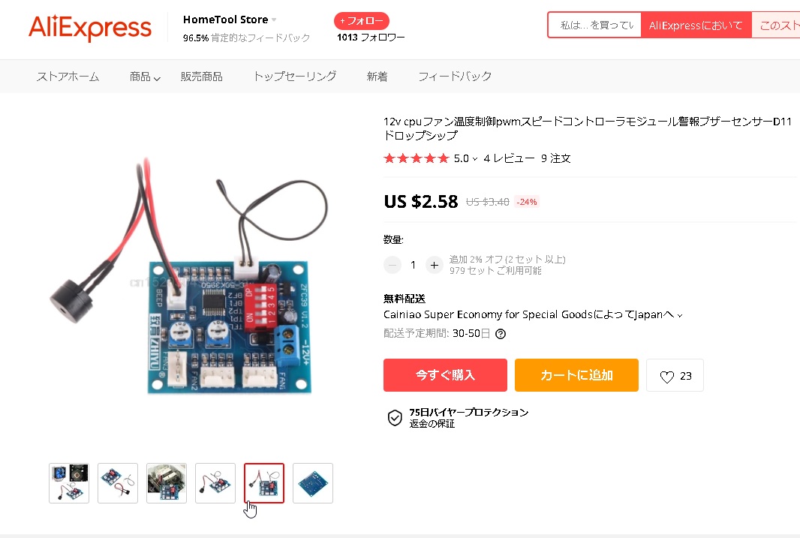The height and width of the screenshot is (538, 800).
Task: Open the フィードバック tab
Action: point(455,77)
